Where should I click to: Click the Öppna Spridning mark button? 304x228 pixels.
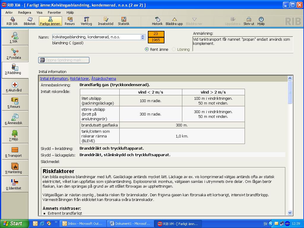[64, 60]
